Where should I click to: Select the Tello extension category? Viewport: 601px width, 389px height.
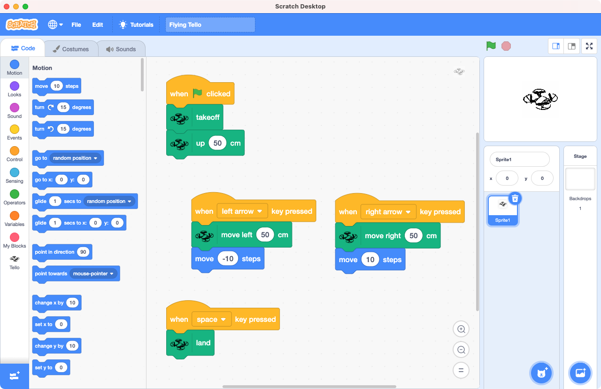[15, 262]
